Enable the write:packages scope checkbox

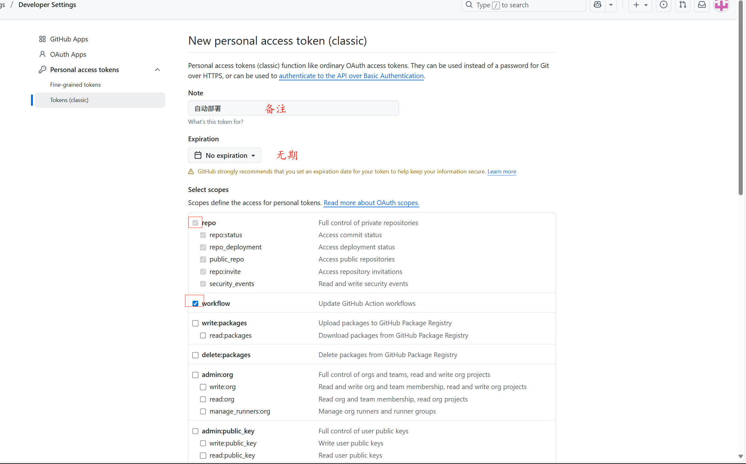point(195,323)
